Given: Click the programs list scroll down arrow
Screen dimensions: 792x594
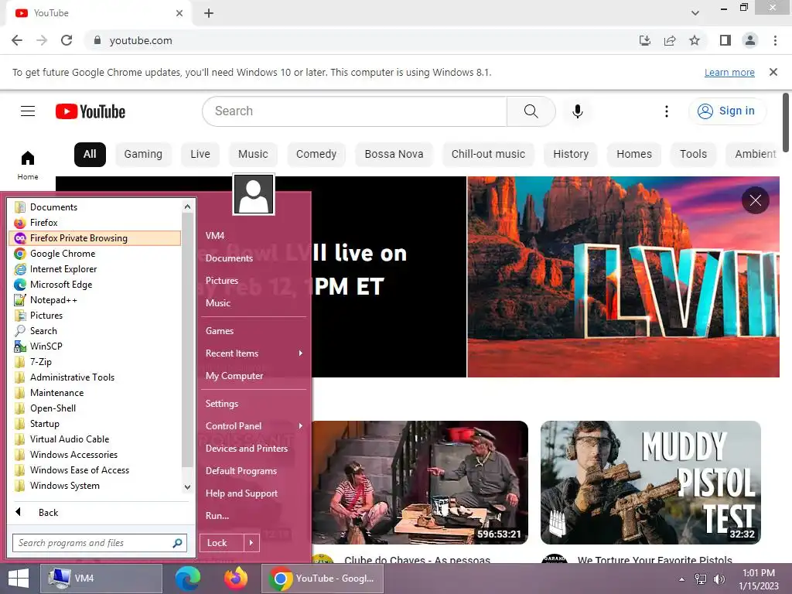Looking at the screenshot, I should 187,487.
